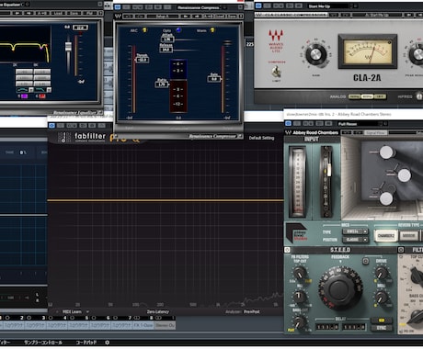Viewport: 423px width, 349px height.
Task: Click VU meter on CLA-2A
Action: pos(368,52)
